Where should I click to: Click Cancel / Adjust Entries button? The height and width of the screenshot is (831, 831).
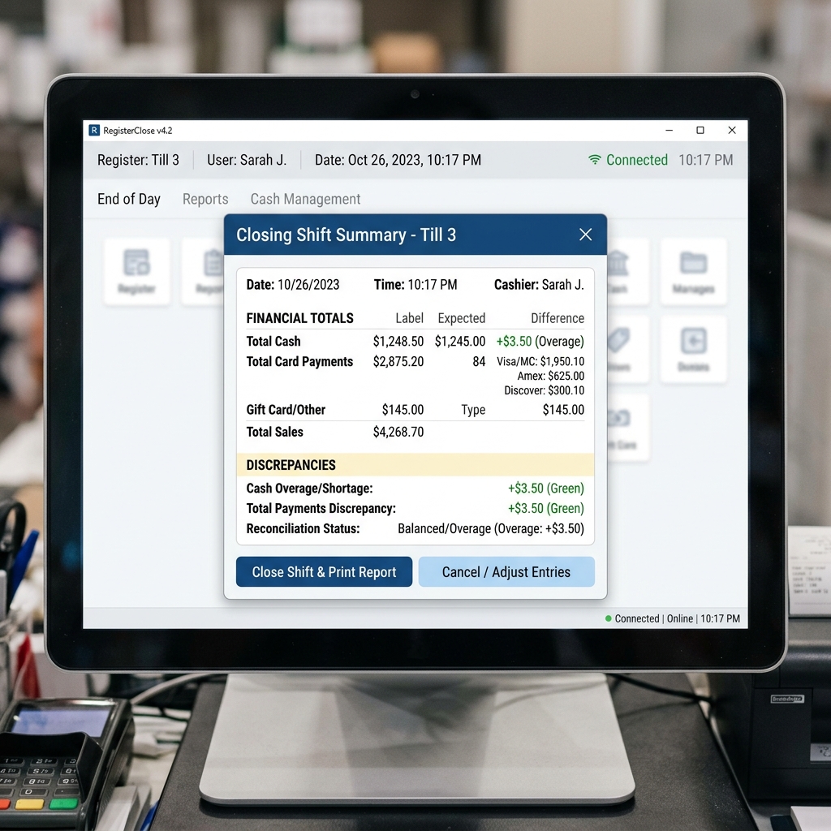coord(506,572)
